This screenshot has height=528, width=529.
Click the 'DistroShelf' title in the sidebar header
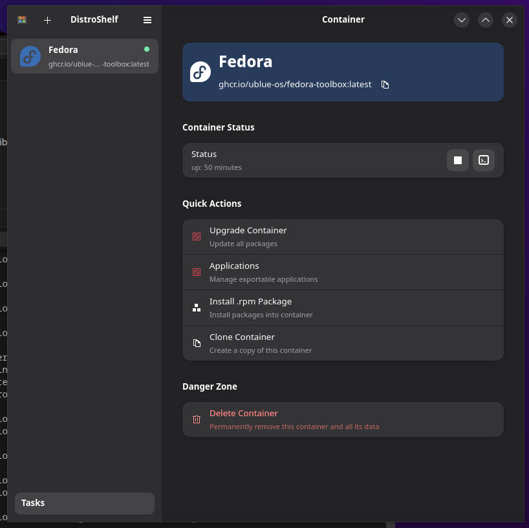pyautogui.click(x=94, y=19)
